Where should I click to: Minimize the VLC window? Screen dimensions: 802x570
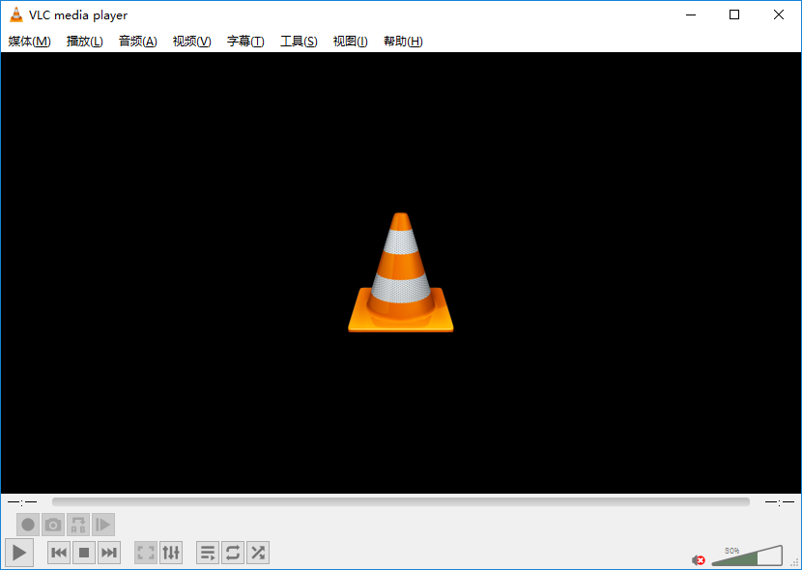coord(691,14)
